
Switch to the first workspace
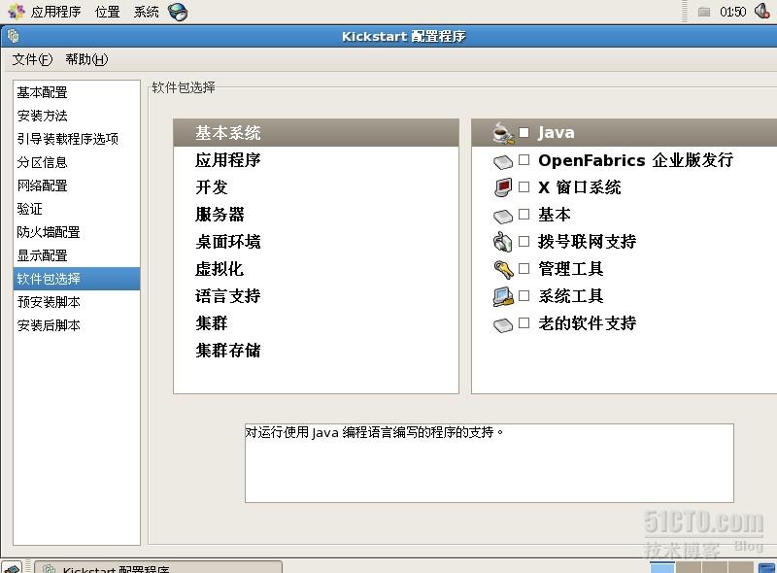tap(662, 567)
